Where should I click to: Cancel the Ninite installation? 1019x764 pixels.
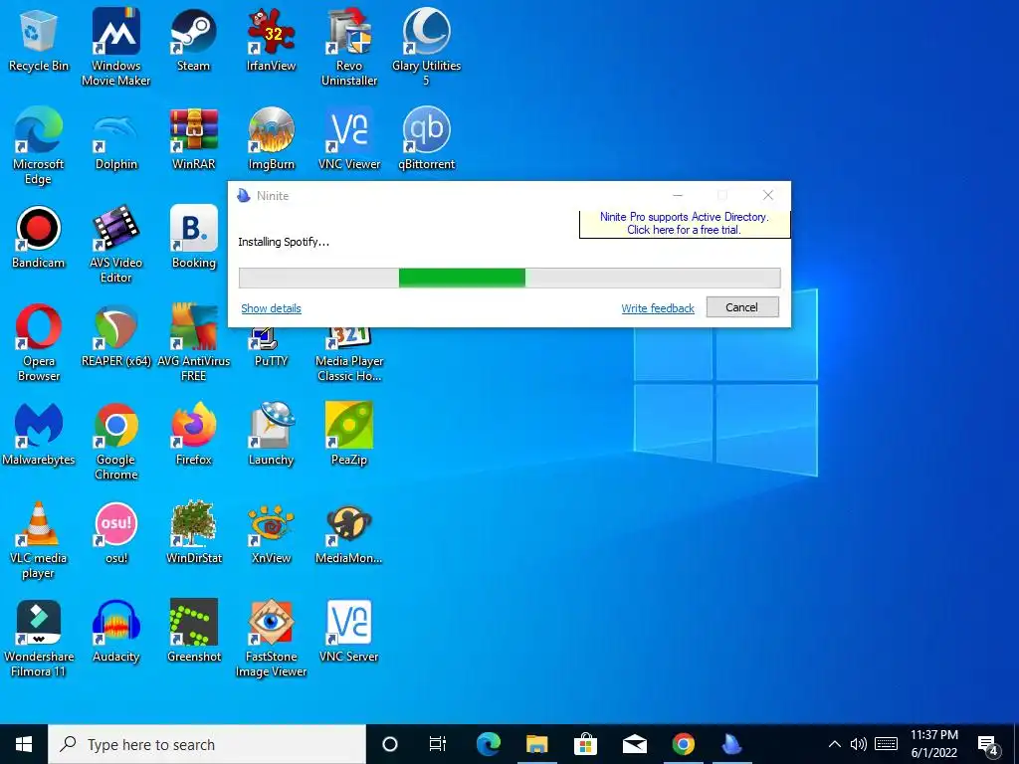pos(742,307)
